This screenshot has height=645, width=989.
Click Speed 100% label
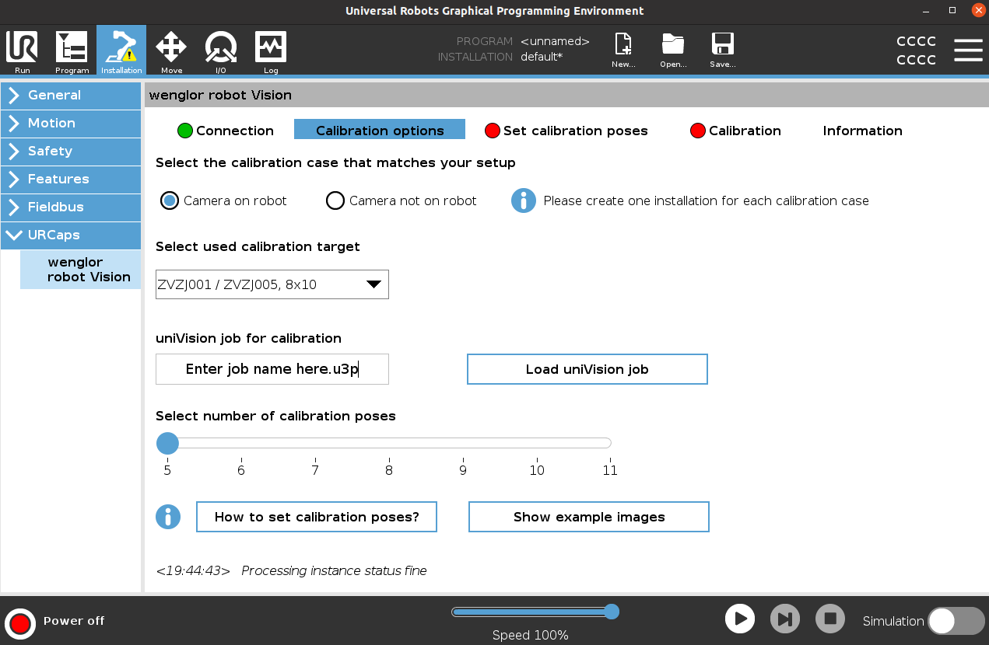pos(531,635)
